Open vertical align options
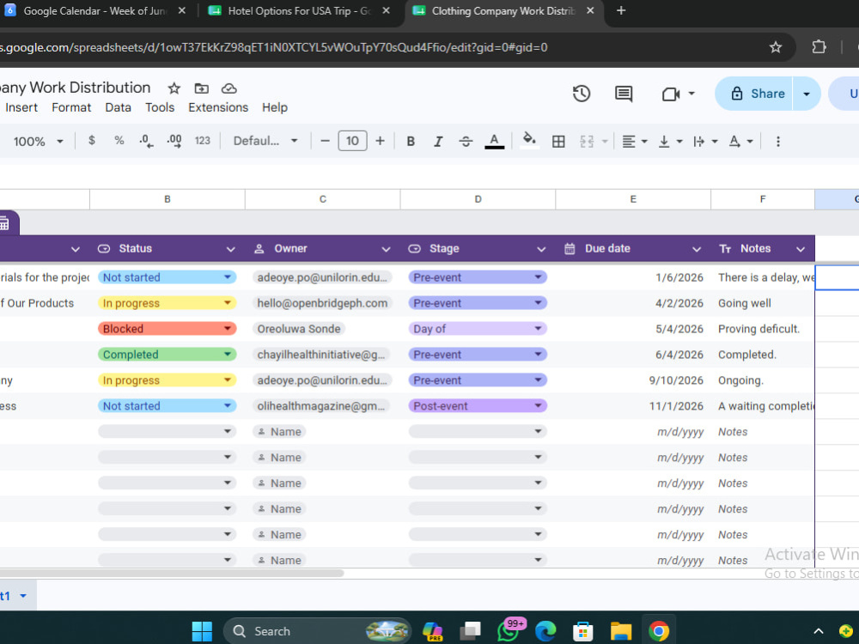The width and height of the screenshot is (859, 644). click(x=670, y=142)
